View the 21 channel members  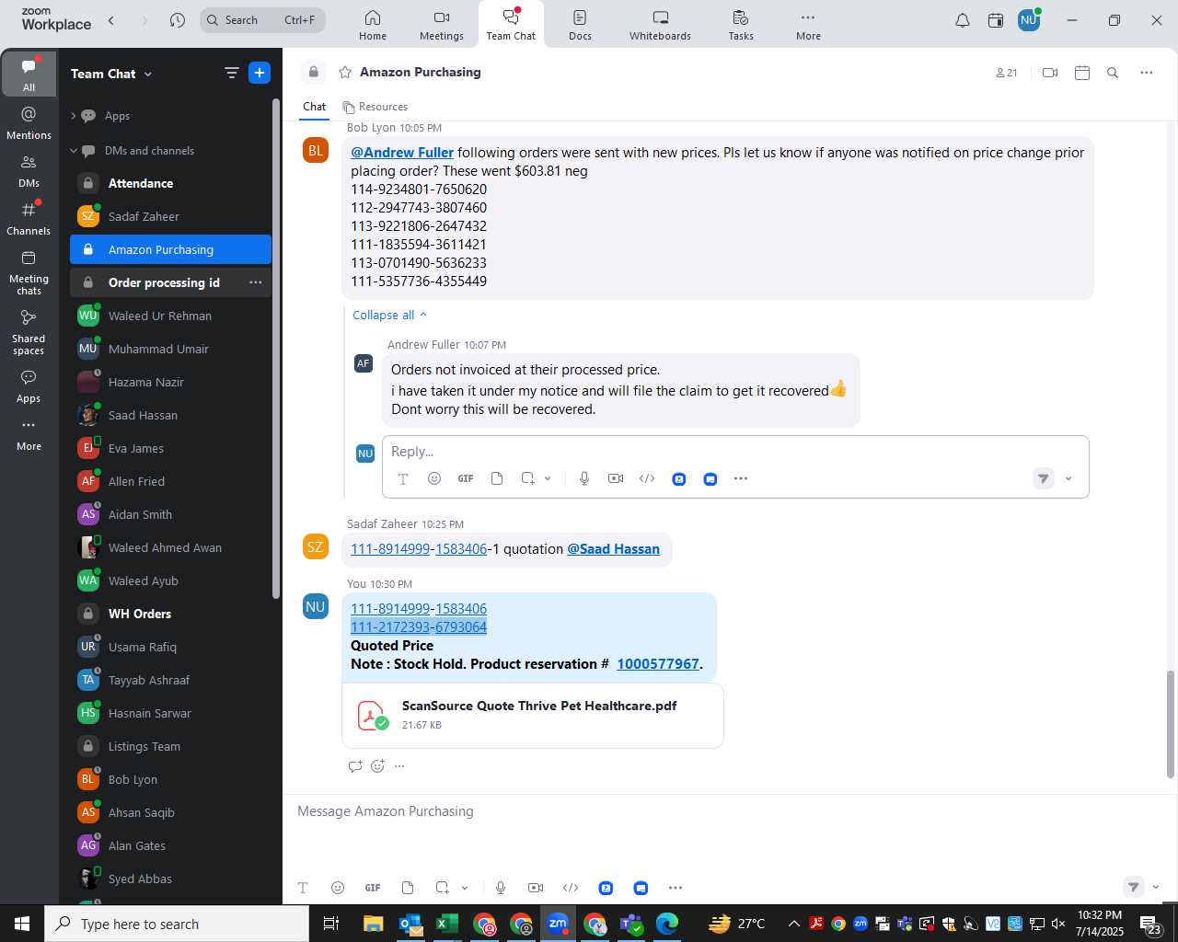1007,73
